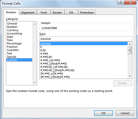
Task: Click Type list scroll up arrow
Action: point(130,44)
